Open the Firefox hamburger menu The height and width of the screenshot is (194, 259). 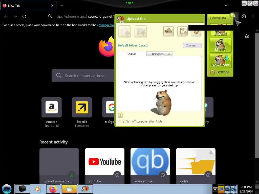point(253,16)
